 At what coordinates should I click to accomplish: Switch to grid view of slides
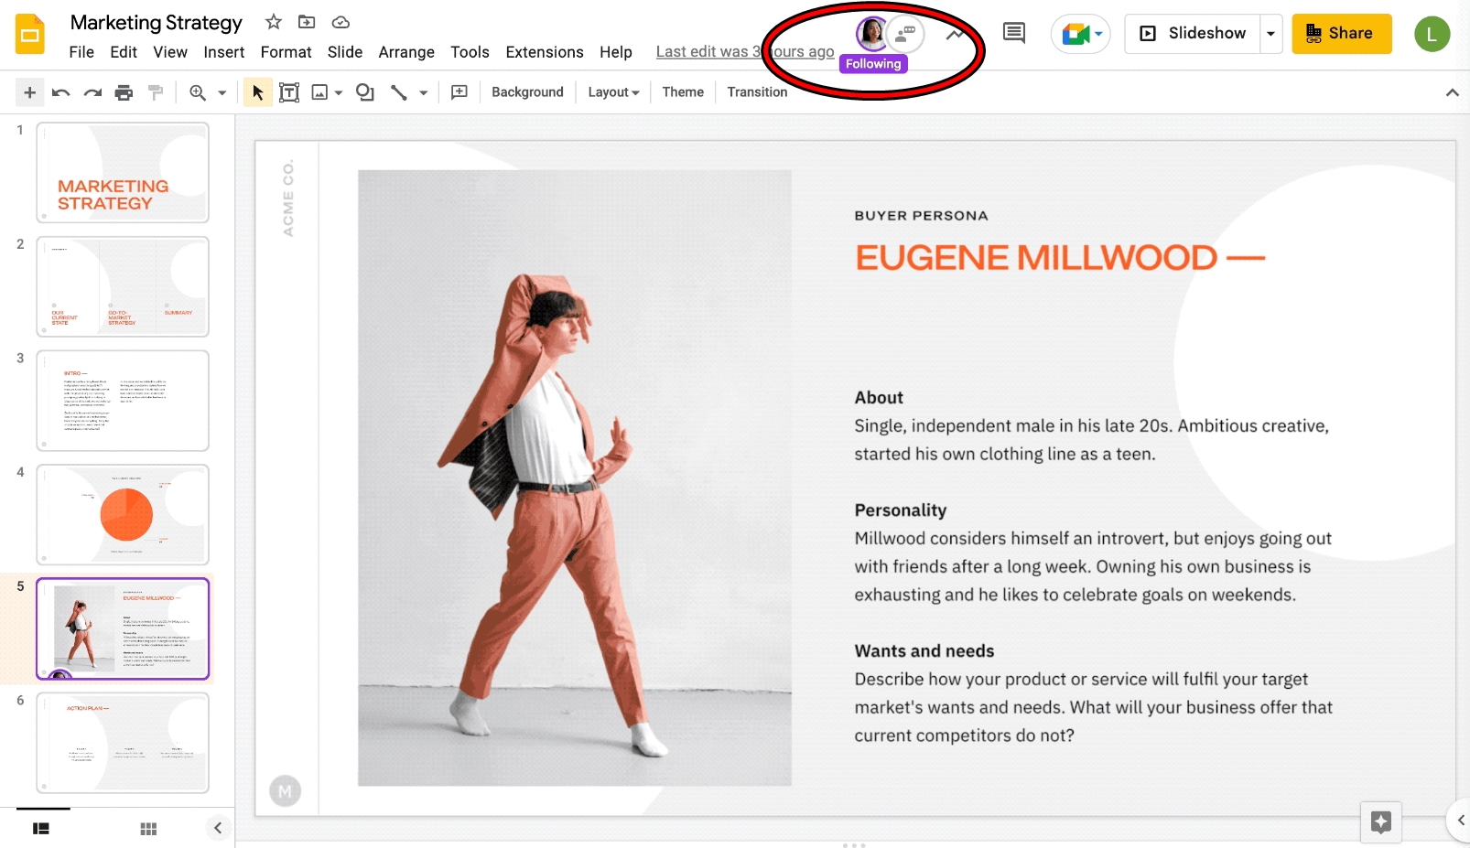coord(148,828)
